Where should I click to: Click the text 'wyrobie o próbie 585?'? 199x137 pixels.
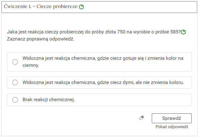157,32
